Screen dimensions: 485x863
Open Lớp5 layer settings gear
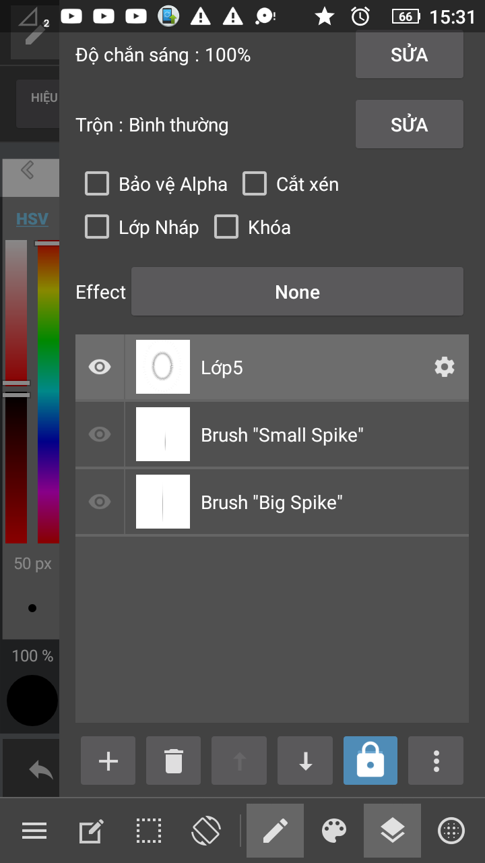[445, 367]
